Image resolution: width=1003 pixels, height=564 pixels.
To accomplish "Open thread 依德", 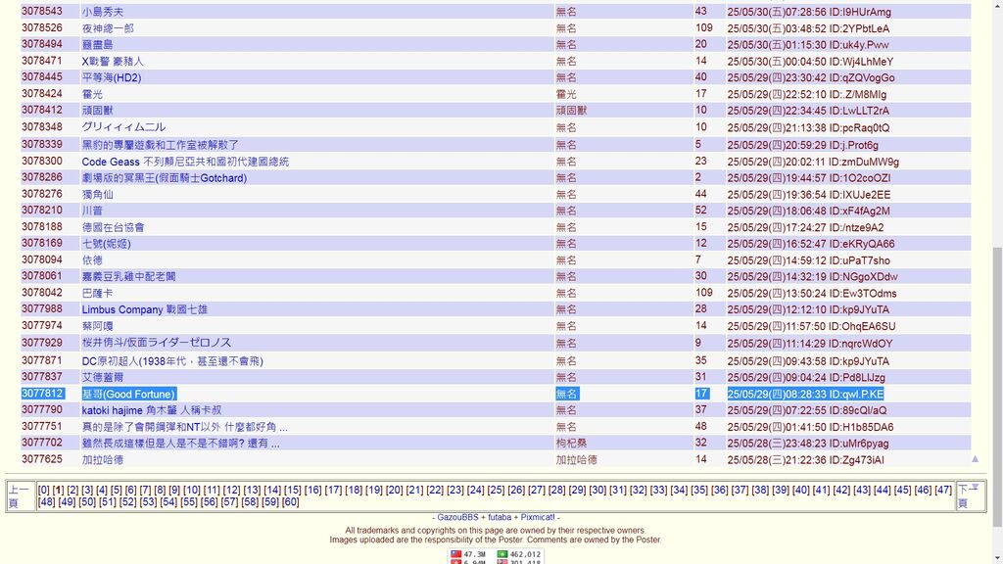I will (92, 260).
